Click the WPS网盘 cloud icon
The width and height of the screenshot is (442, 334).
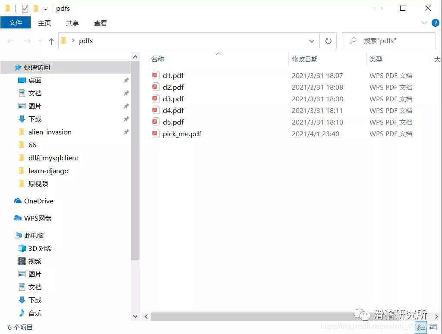[17, 218]
